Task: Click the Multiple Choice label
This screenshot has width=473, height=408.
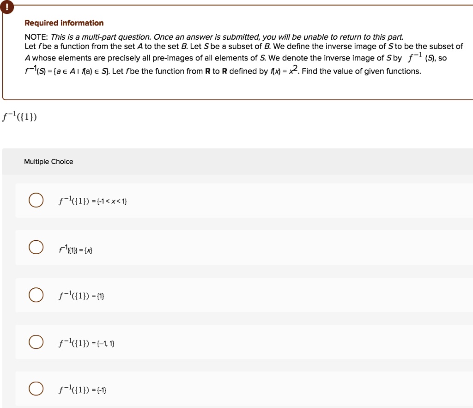Action: click(x=49, y=161)
